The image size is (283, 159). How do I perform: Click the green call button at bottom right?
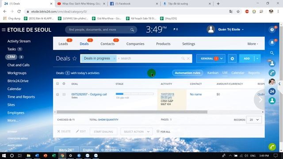coord(272,147)
